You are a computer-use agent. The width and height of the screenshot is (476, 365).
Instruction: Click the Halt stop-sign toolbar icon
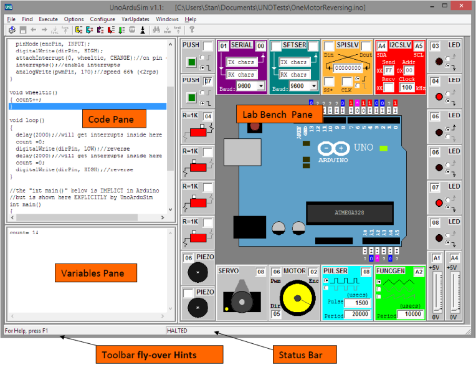point(132,30)
